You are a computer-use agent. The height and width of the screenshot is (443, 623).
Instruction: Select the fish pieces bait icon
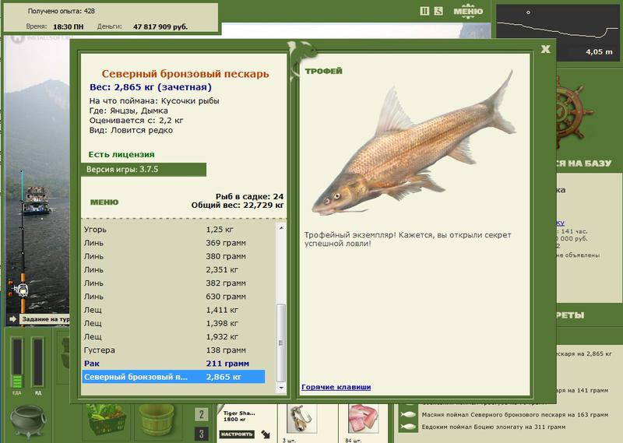click(x=363, y=419)
